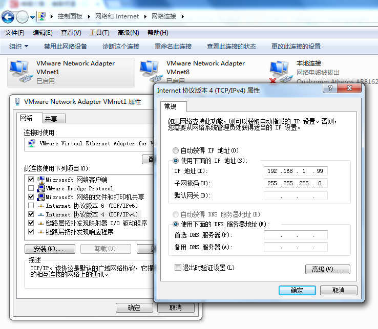This screenshot has width=378, height=329.
Task: Select the VMnet8 network adapter icon
Action: click(x=151, y=71)
